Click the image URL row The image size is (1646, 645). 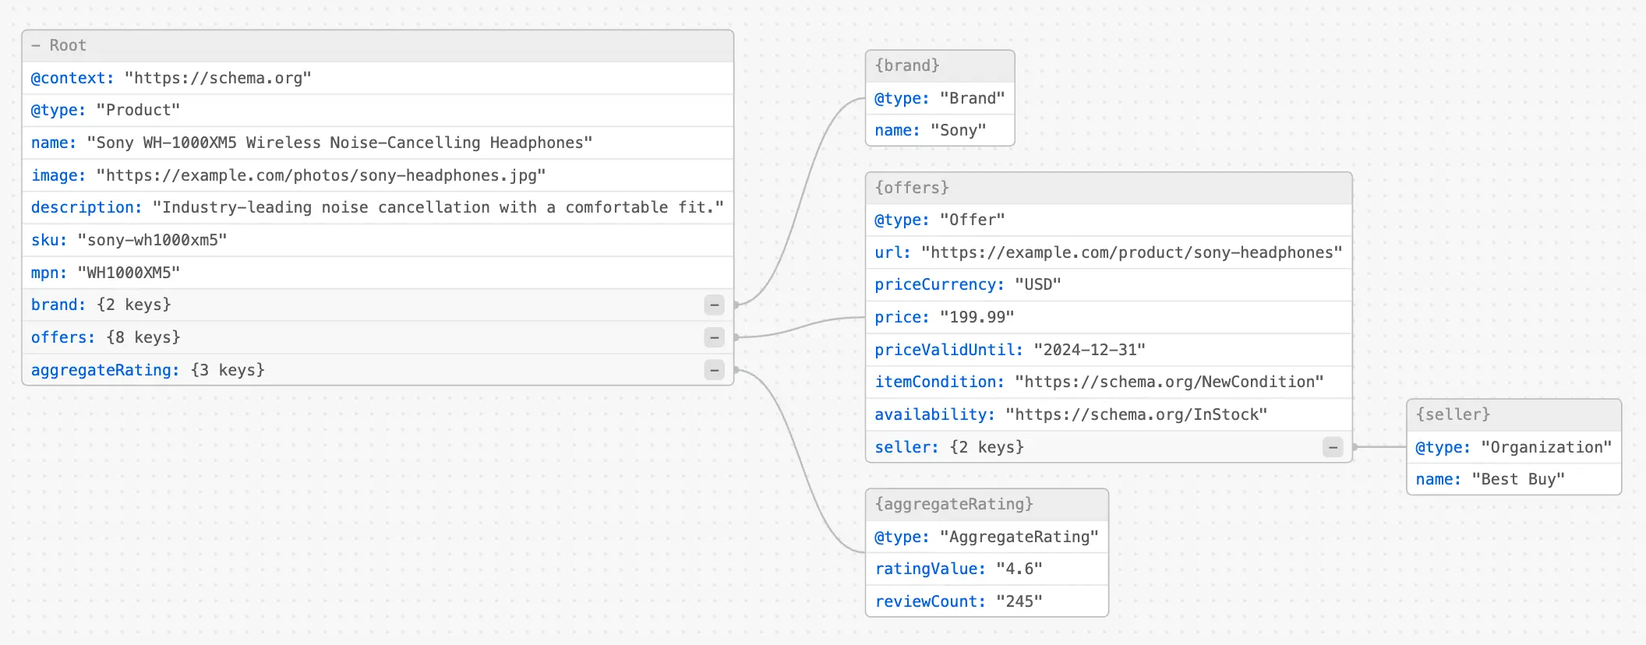click(378, 175)
